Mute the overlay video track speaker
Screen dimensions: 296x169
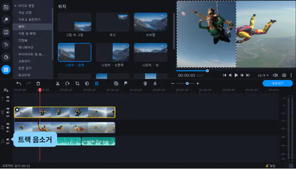tap(8, 113)
